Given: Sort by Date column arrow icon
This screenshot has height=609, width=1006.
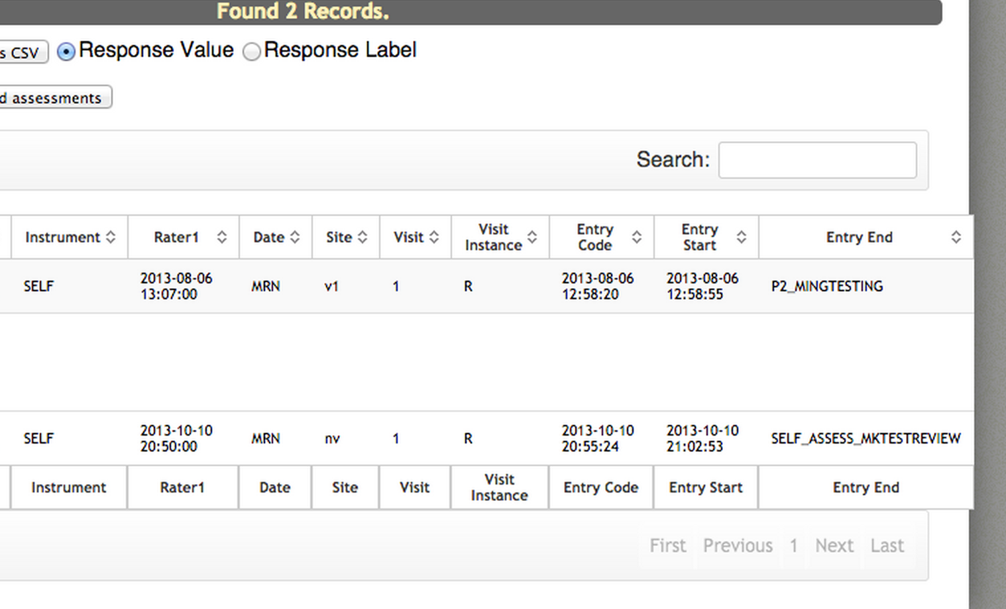Looking at the screenshot, I should click(x=295, y=237).
